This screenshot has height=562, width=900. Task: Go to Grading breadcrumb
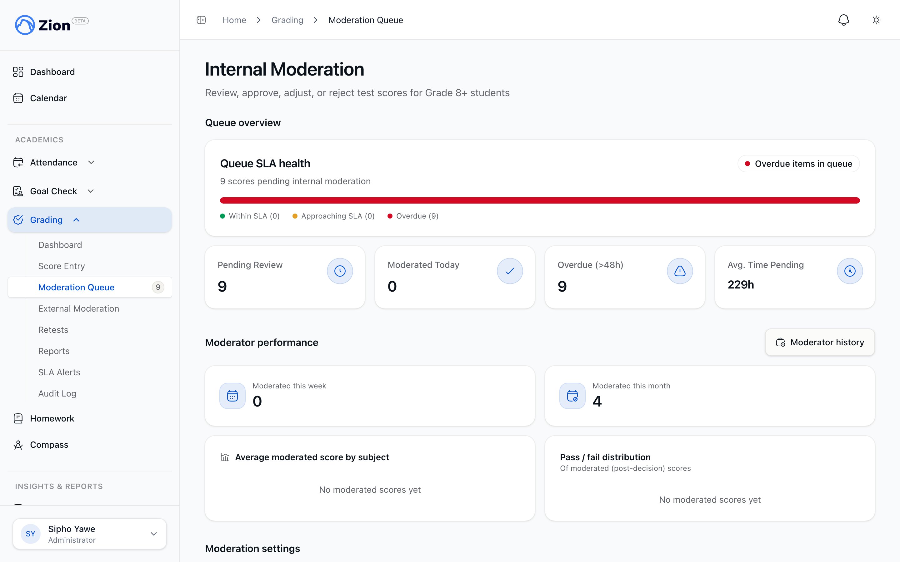point(287,20)
